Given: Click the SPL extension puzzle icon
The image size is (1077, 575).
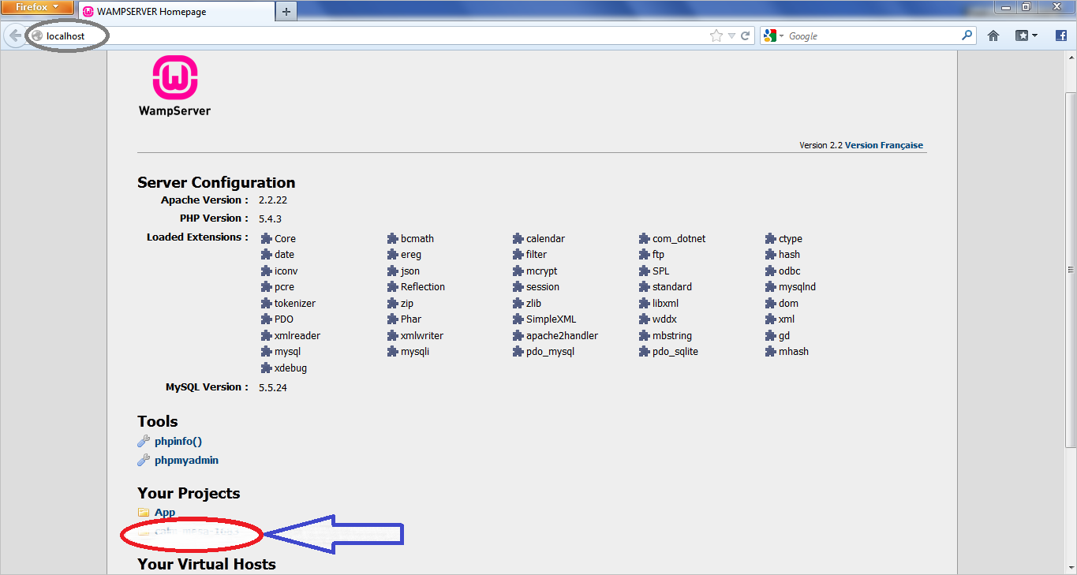Looking at the screenshot, I should [645, 271].
